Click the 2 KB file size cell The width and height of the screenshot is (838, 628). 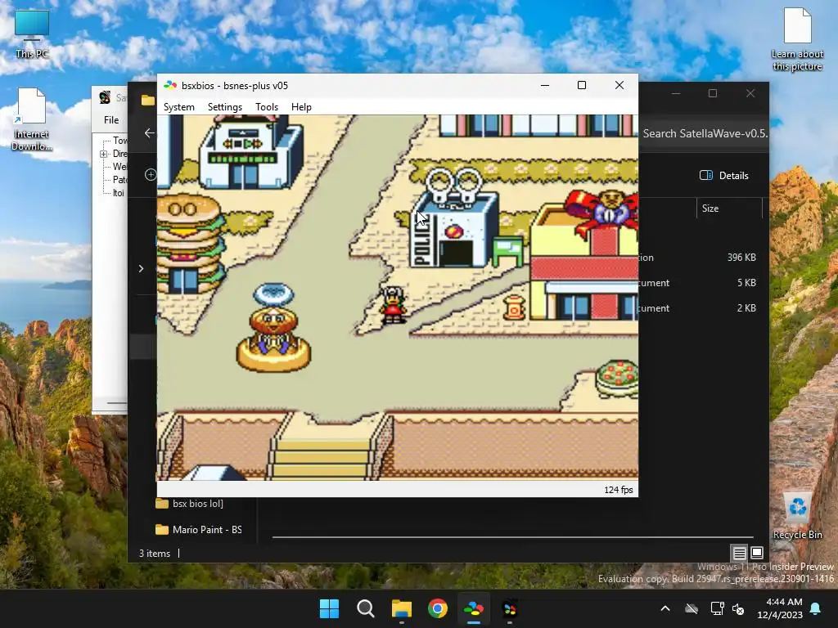point(746,308)
